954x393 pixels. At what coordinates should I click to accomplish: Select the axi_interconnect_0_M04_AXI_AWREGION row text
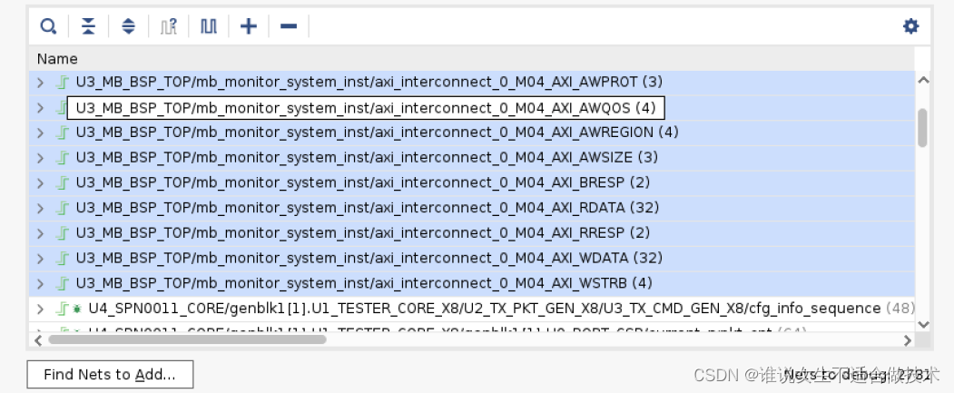[x=378, y=132]
